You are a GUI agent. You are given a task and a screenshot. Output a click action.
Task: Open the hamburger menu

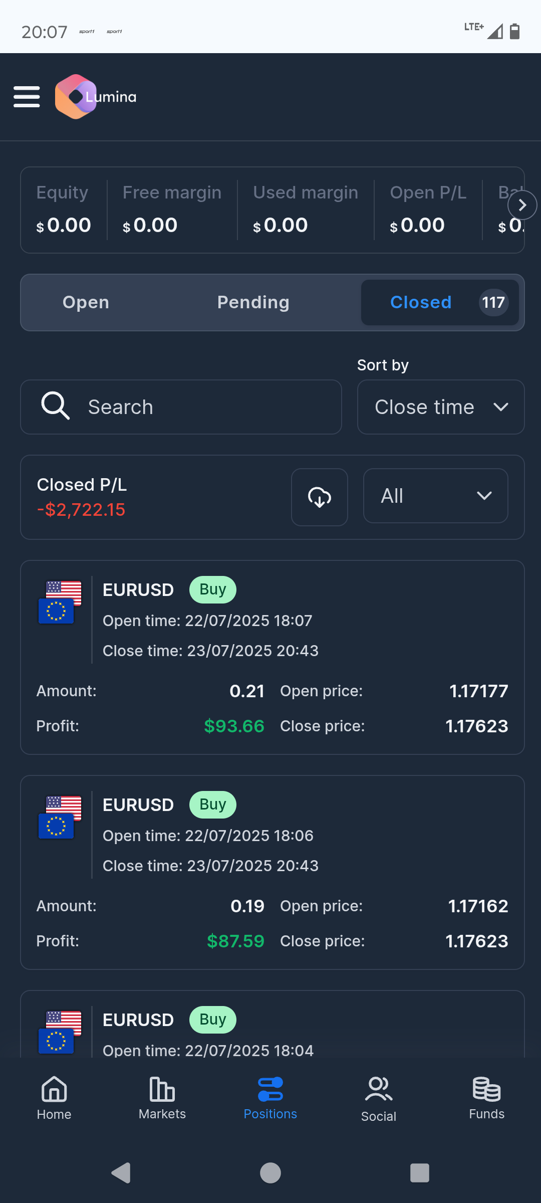27,96
